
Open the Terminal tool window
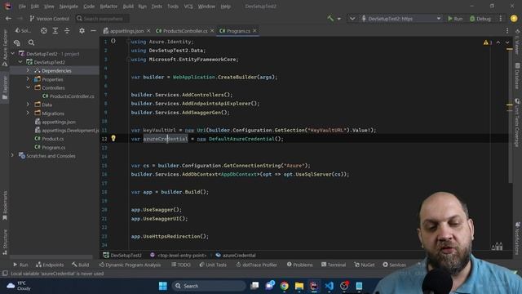[334, 265]
